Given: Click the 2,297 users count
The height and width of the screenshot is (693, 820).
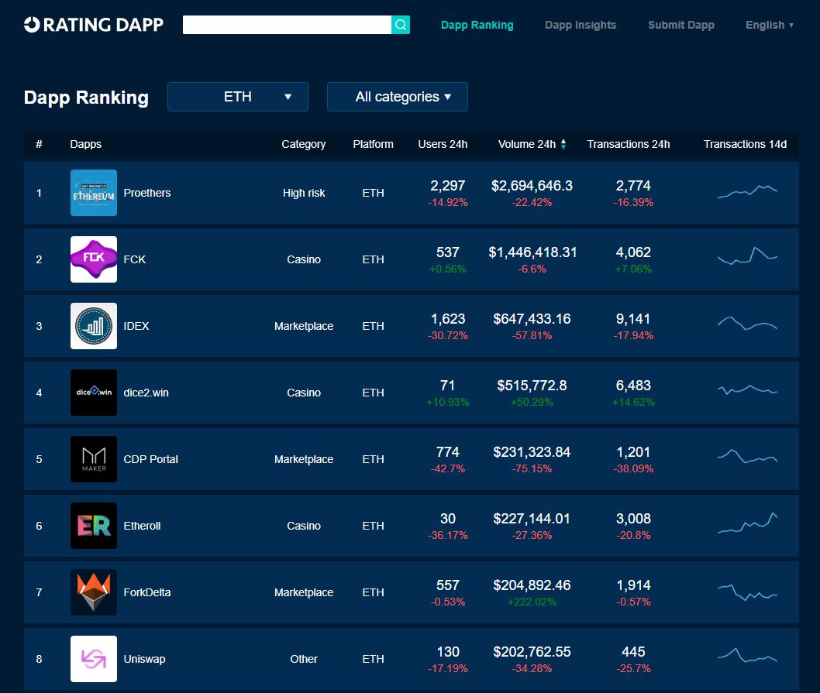Looking at the screenshot, I should click(x=448, y=186).
